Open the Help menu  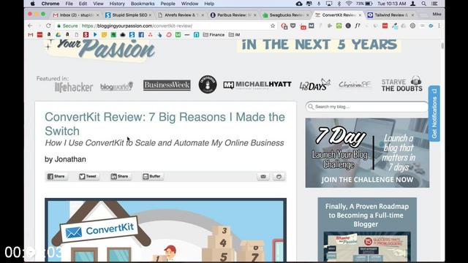pos(209,4)
